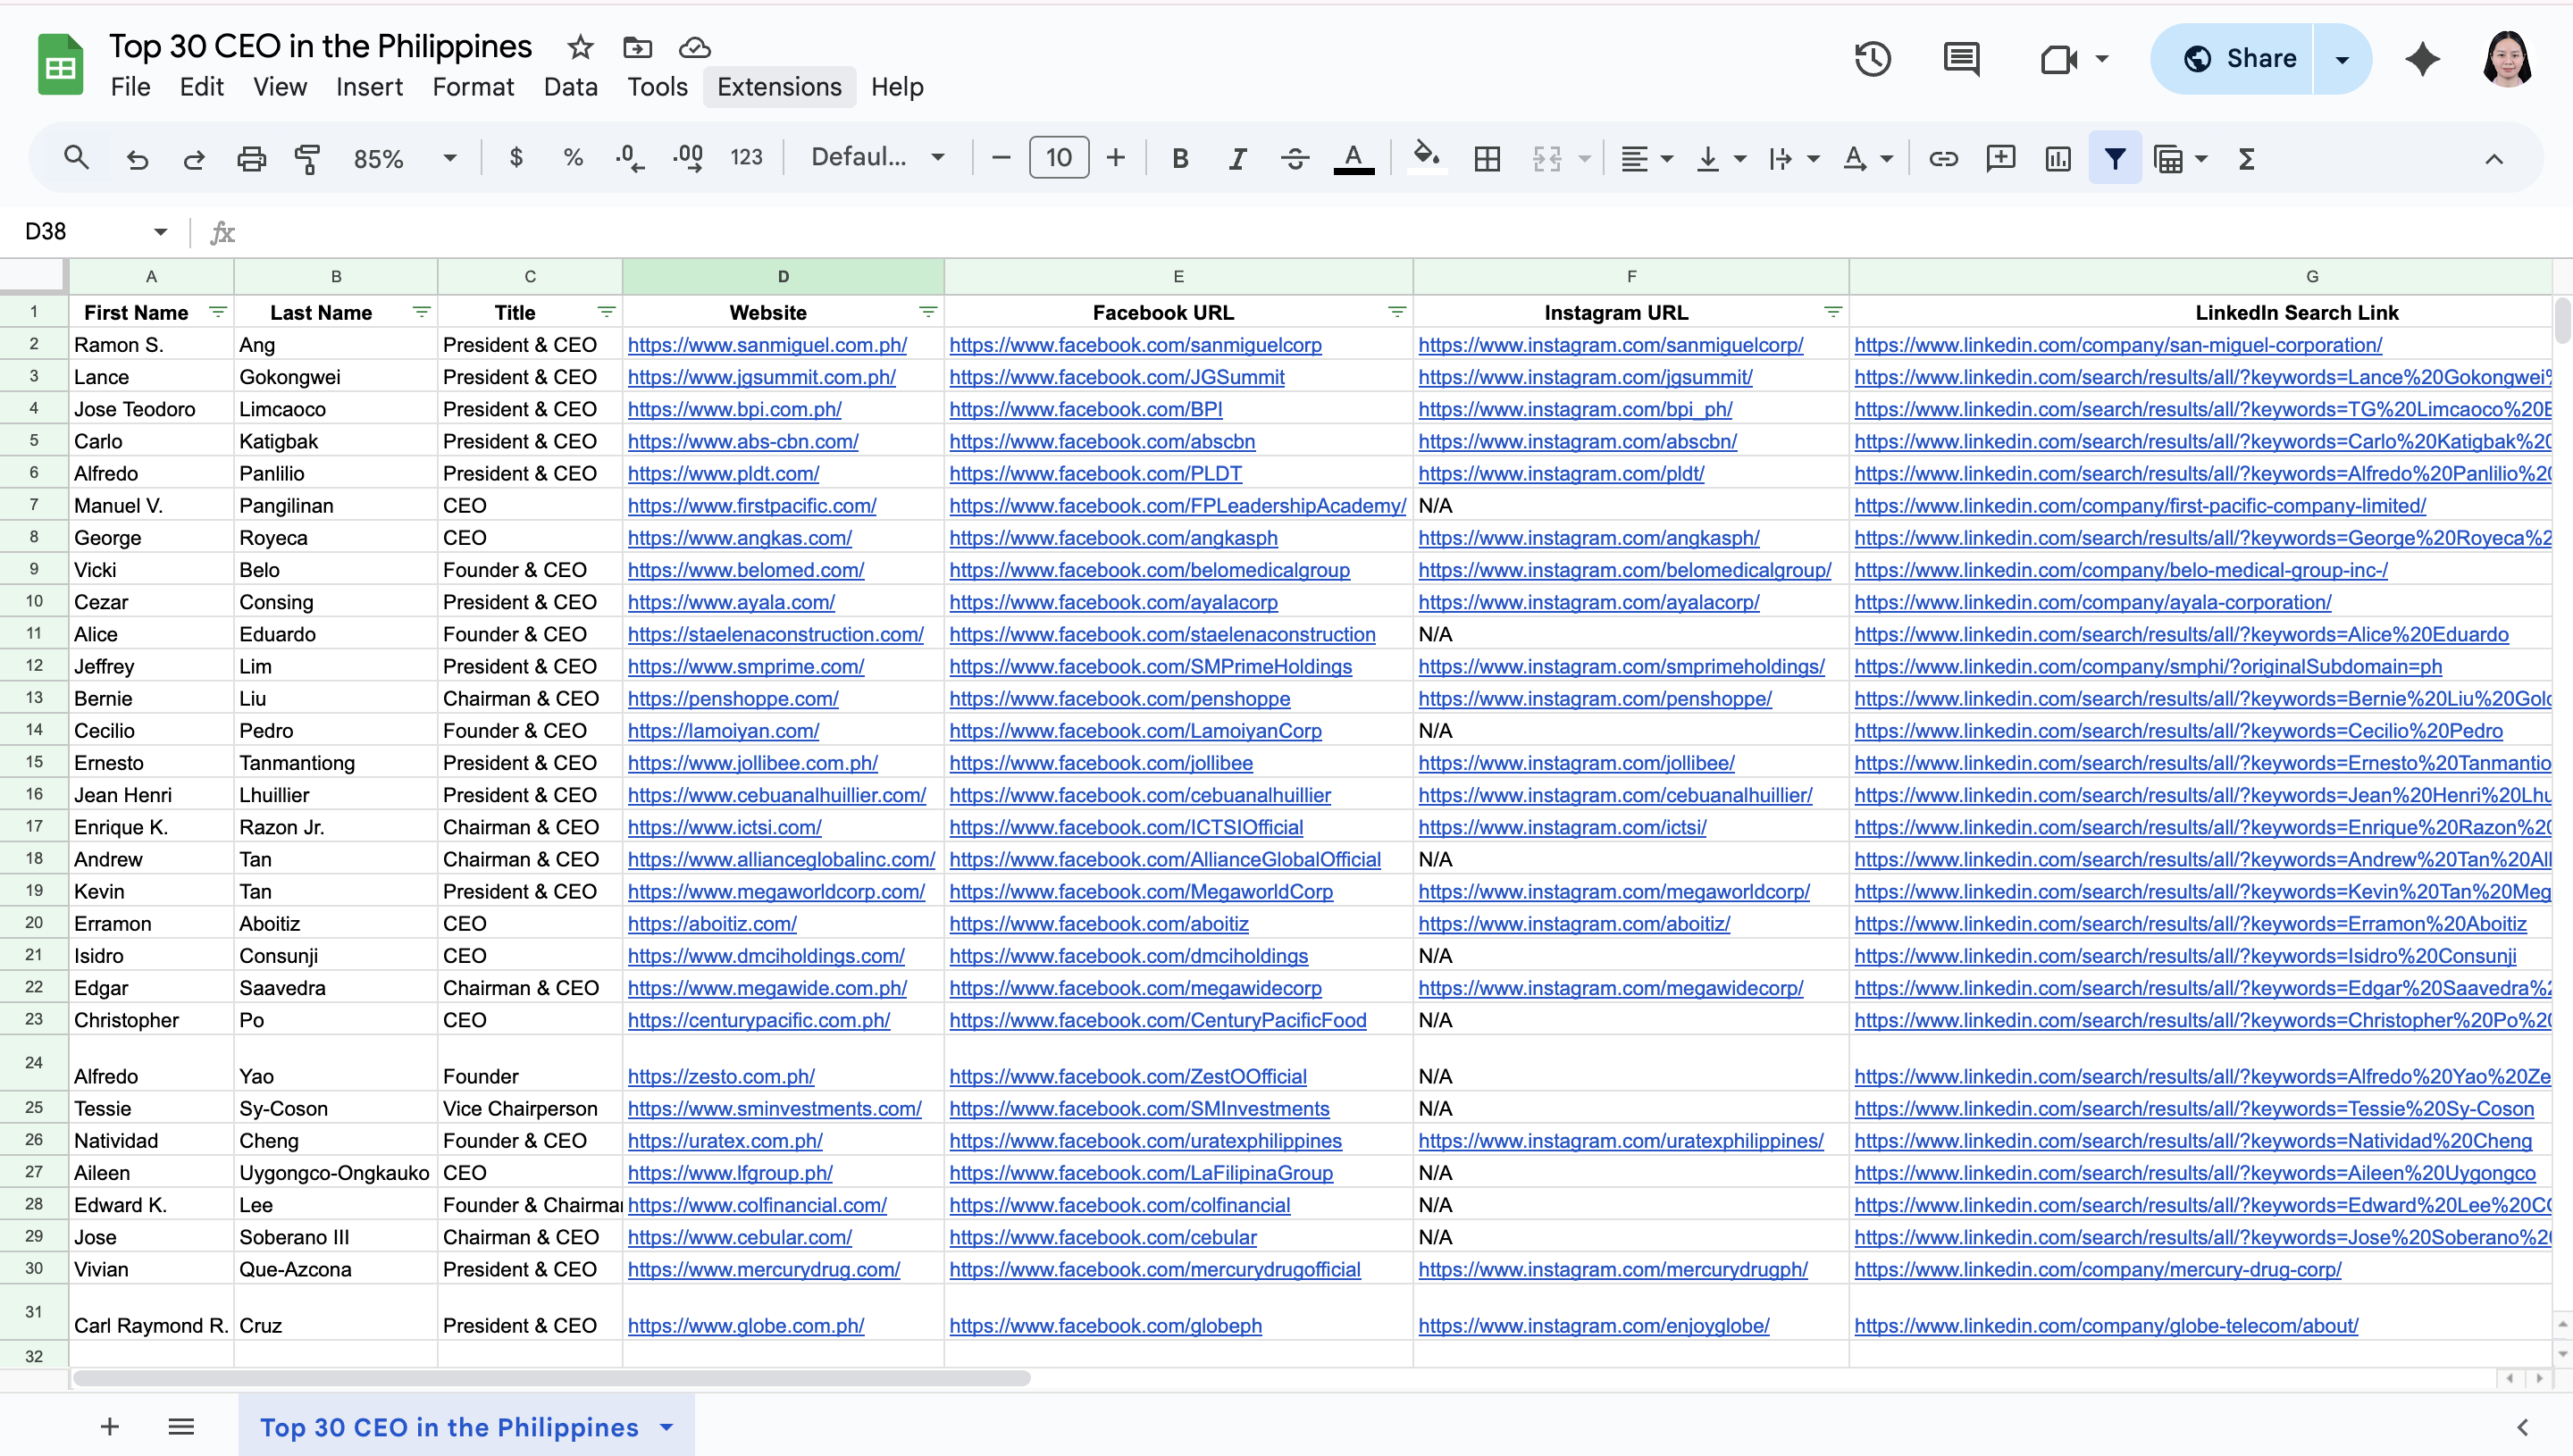Screen dimensions: 2573x1456
Task: Click the insert chart icon
Action: click(x=2058, y=158)
